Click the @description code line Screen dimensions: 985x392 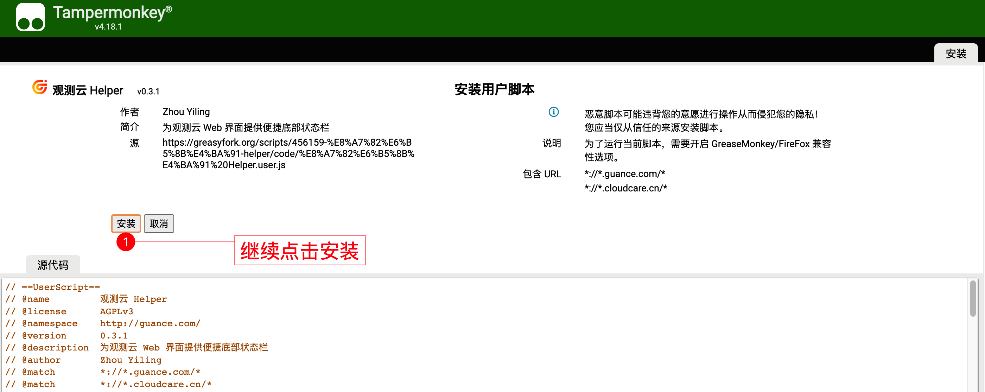(x=136, y=348)
